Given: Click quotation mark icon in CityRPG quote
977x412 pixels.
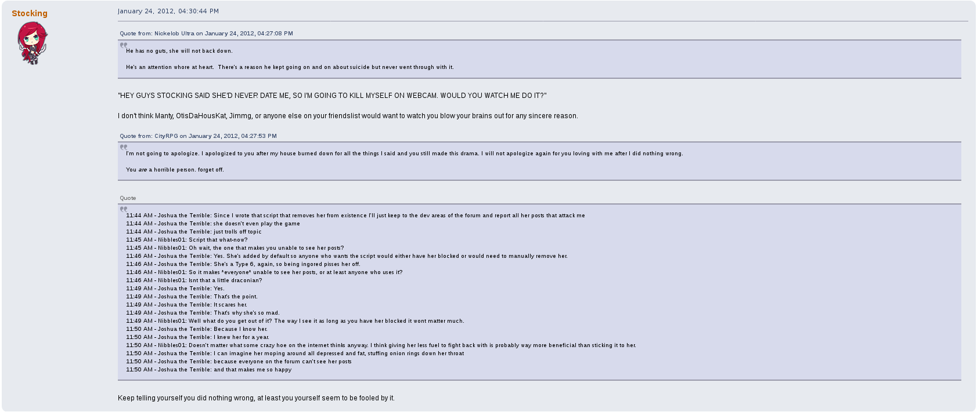Looking at the screenshot, I should 124,147.
